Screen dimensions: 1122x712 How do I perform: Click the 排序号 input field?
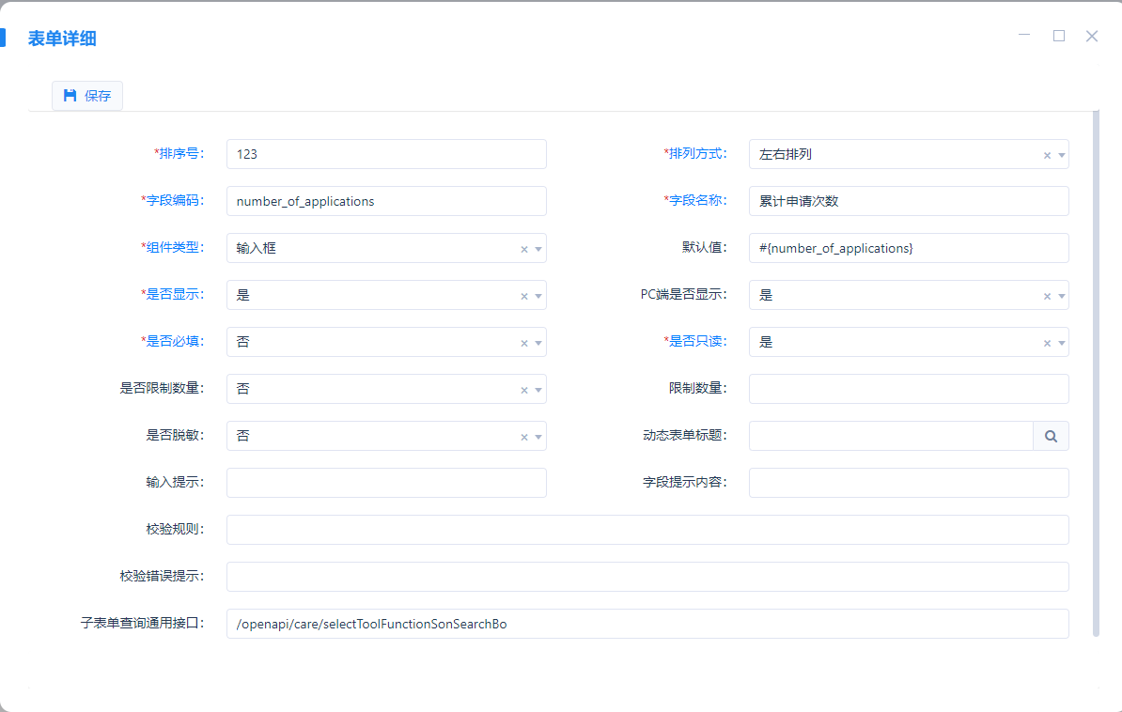point(385,154)
